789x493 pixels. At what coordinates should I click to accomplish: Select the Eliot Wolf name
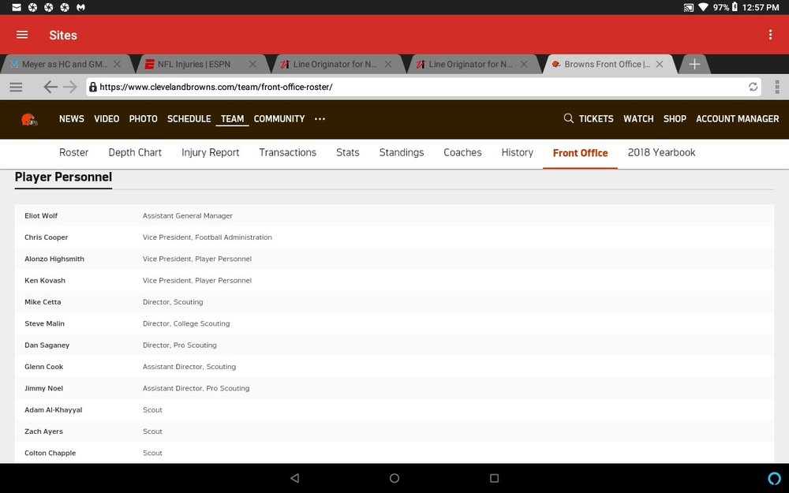41,216
